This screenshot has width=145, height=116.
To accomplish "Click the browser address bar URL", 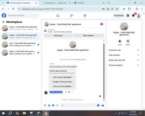I will tap(43, 9).
